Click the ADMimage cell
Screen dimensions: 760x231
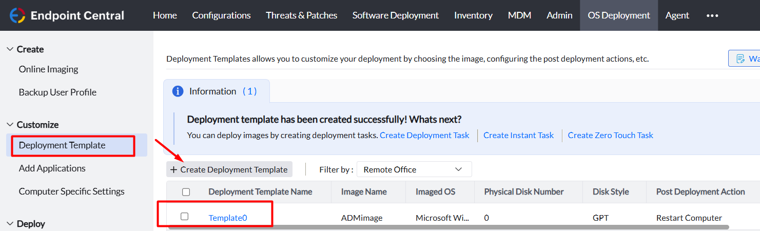coord(362,218)
